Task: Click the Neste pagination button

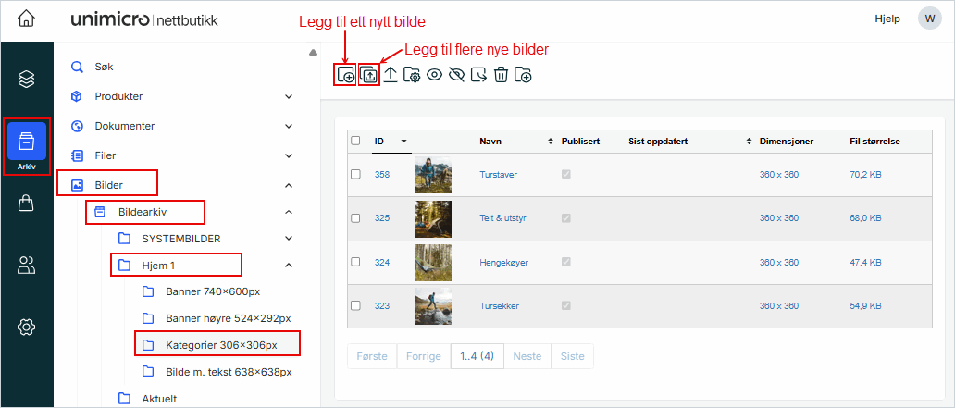Action: (527, 356)
